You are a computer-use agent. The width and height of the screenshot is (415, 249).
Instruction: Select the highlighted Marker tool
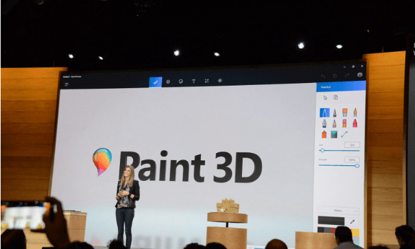point(324,112)
